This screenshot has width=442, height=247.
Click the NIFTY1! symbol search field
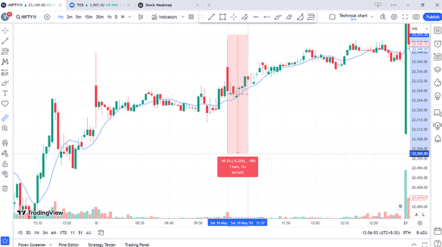(26, 17)
